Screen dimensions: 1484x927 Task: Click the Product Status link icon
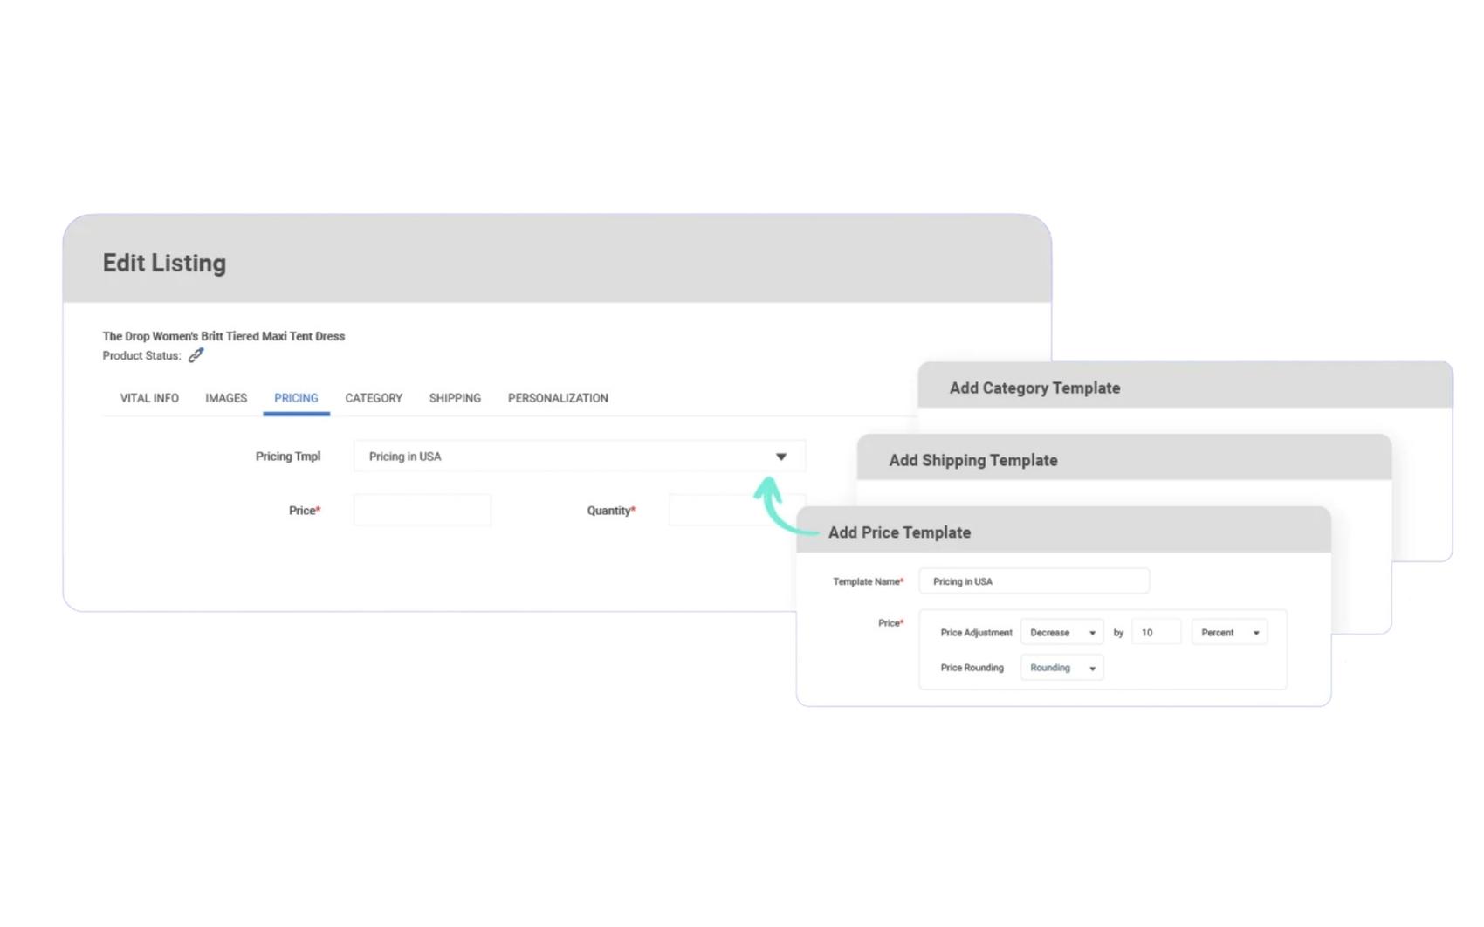[196, 354]
